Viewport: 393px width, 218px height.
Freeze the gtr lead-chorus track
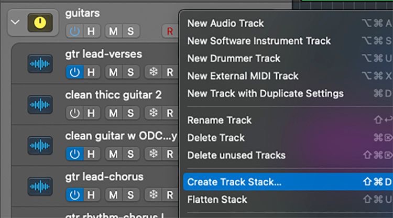(154, 194)
